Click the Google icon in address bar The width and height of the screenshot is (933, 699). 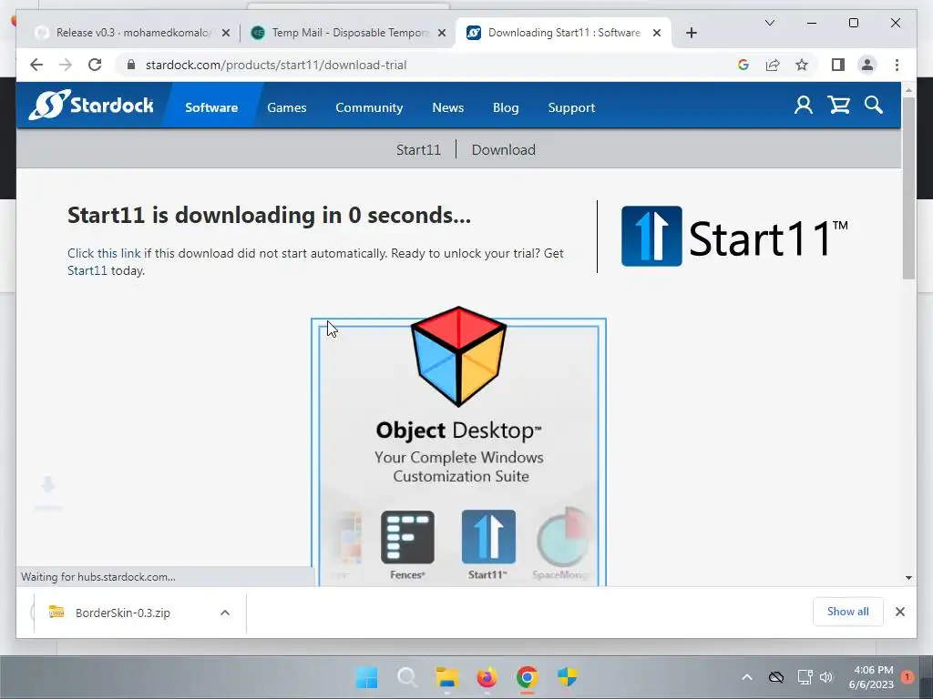pos(743,65)
